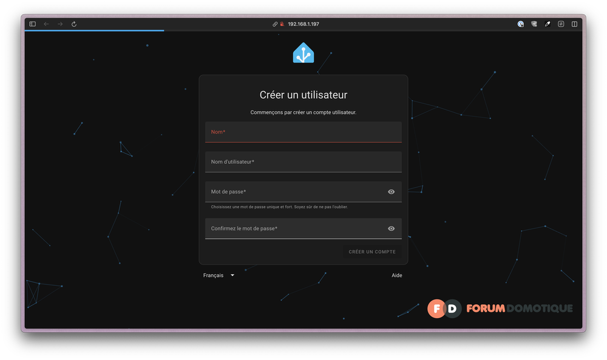Click the insecure connection lock icon
Image resolution: width=607 pixels, height=360 pixels.
click(x=282, y=24)
